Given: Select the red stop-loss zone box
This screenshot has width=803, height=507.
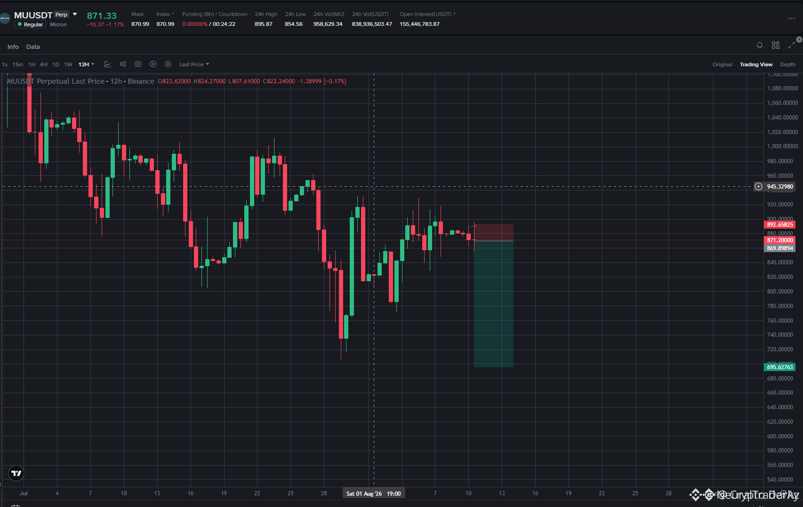Looking at the screenshot, I should pos(493,233).
